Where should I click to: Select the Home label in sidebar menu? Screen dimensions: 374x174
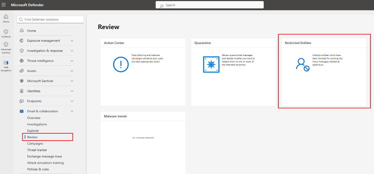pyautogui.click(x=31, y=31)
